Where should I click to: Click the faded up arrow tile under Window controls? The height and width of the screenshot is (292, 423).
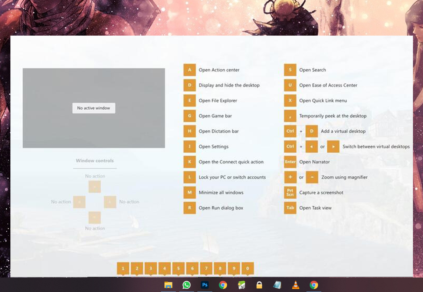pyautogui.click(x=95, y=187)
